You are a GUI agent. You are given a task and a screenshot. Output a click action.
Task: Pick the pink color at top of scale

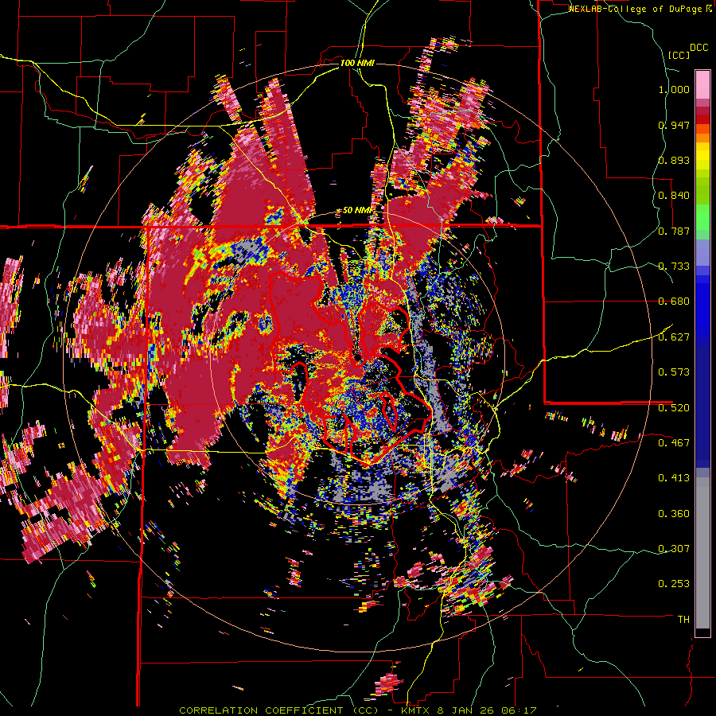pos(702,84)
